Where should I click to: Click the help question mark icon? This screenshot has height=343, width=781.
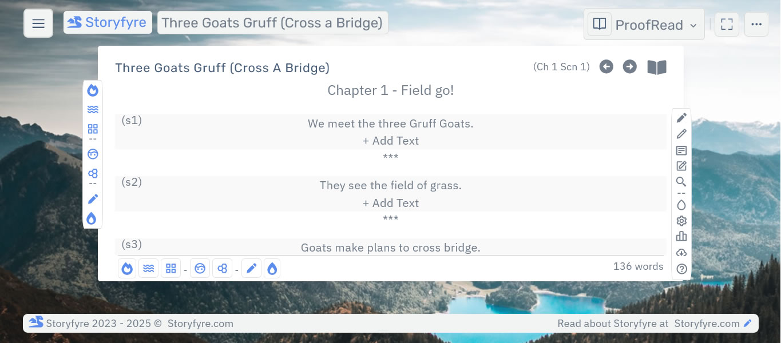(x=681, y=269)
